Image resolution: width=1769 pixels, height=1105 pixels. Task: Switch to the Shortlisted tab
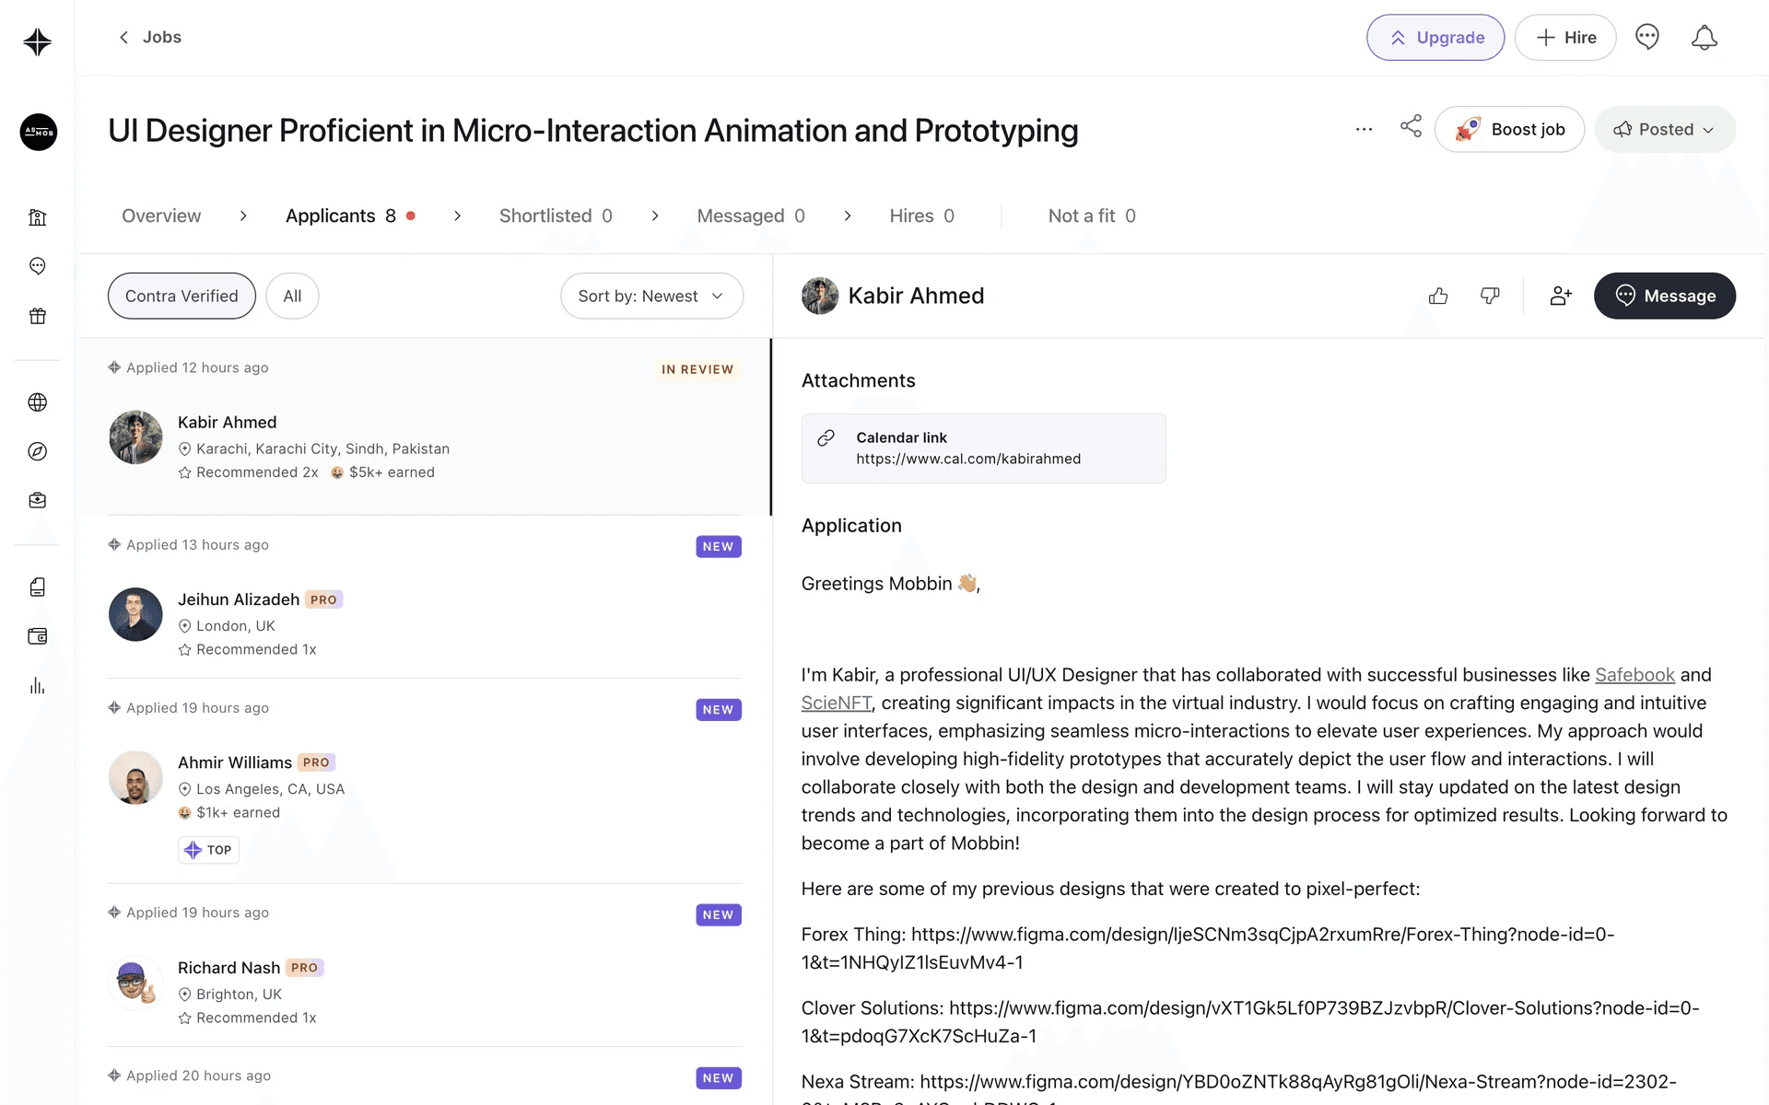pos(556,215)
